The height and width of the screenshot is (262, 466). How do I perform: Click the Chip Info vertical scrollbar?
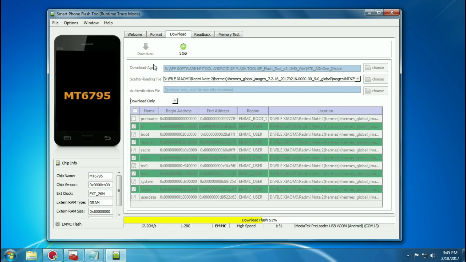click(x=119, y=190)
